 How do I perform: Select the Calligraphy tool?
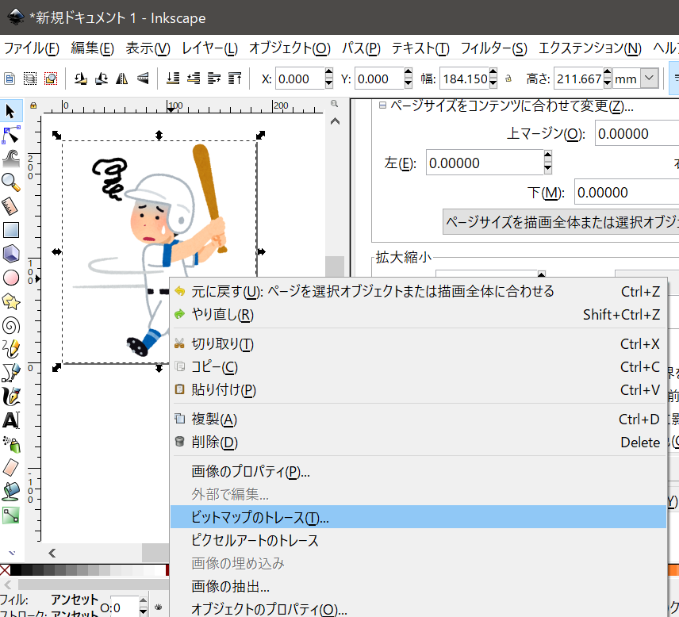click(10, 397)
